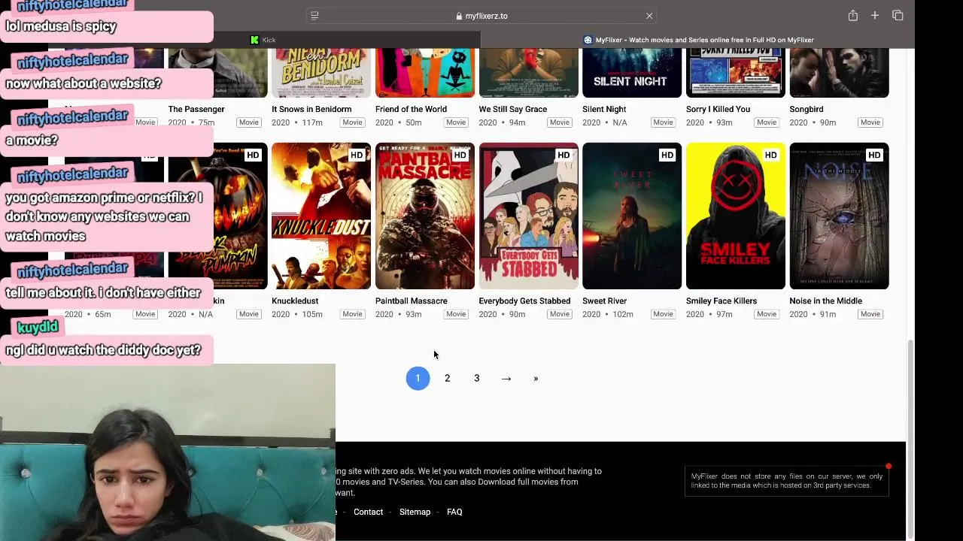Open the Sitemap footer link
This screenshot has height=541, width=963.
(x=415, y=512)
